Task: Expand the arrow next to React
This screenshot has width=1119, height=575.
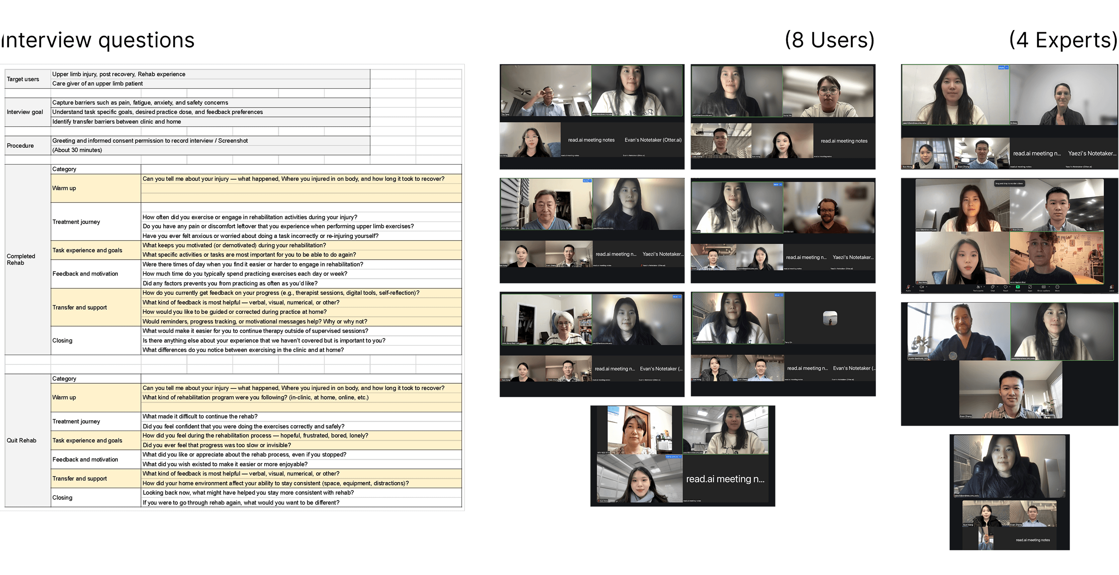Action: pyautogui.click(x=1010, y=287)
